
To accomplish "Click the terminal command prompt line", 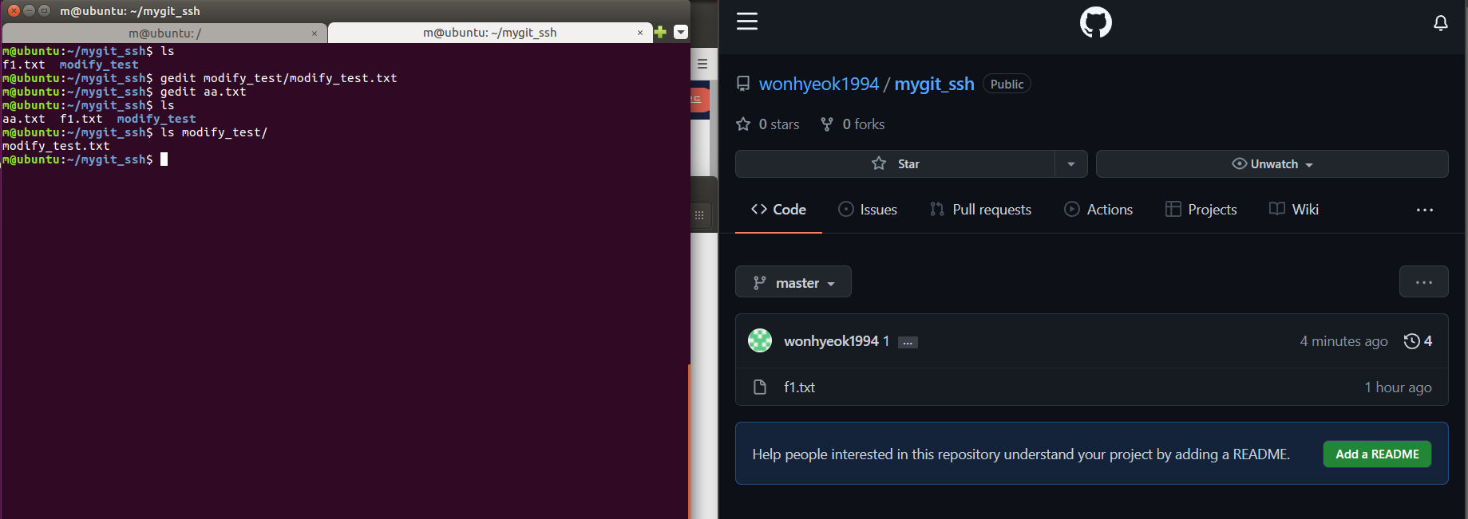I will point(85,159).
